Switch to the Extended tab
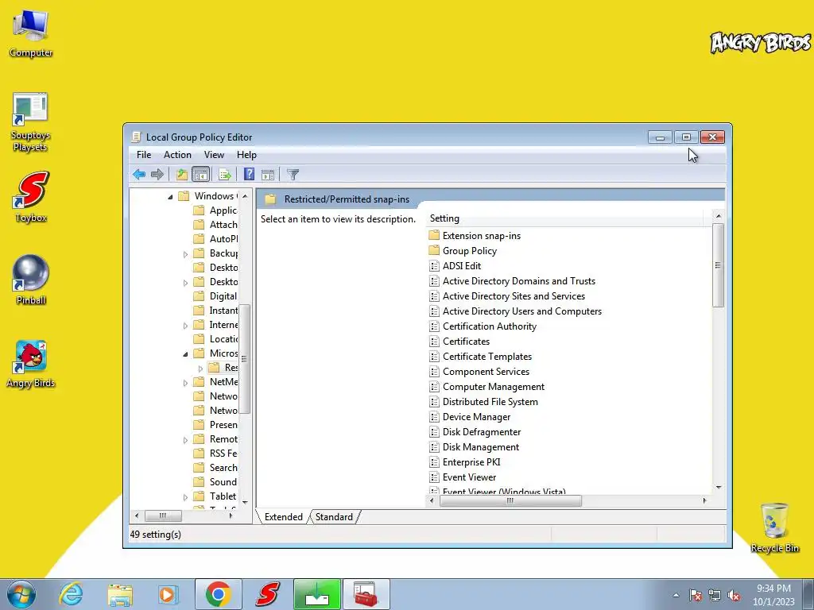Viewport: 814px width, 610px height. 284,516
